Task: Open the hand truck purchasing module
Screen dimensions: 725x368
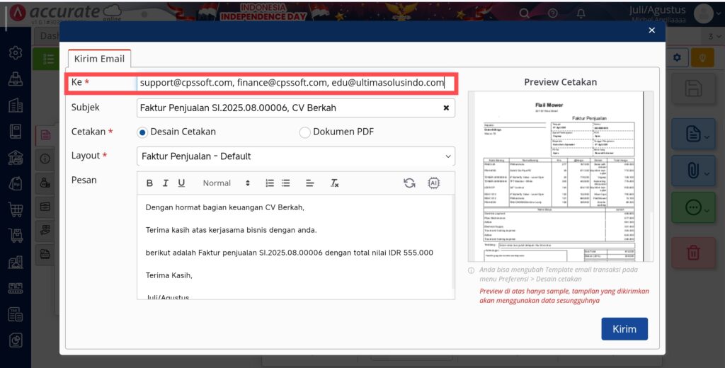Action: 16,236
